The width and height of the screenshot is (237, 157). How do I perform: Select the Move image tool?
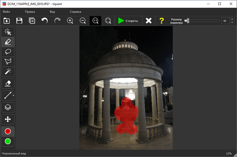point(8,119)
